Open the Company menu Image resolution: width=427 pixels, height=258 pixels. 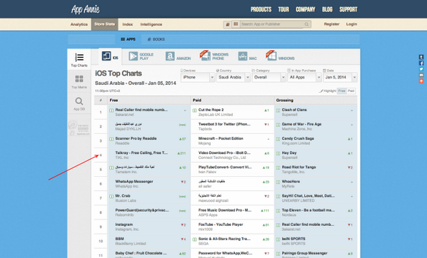pyautogui.click(x=306, y=9)
